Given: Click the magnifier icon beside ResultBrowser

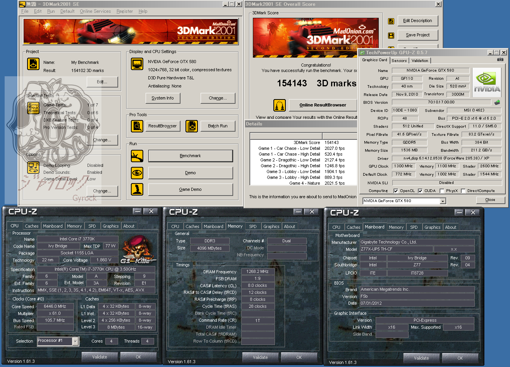Looking at the screenshot, I should pos(137,126).
